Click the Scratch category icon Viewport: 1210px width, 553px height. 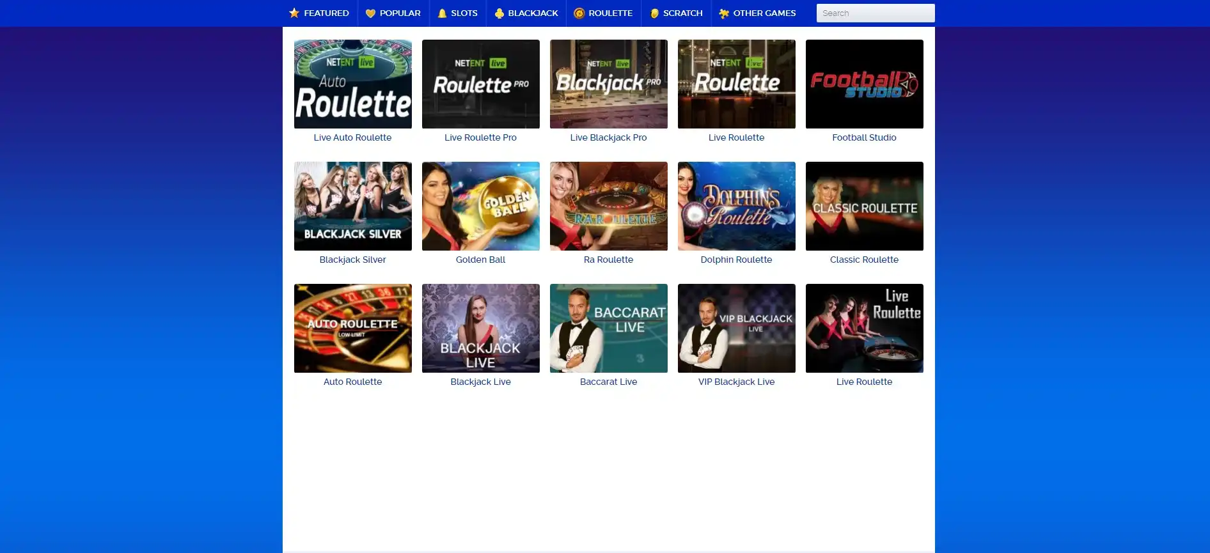click(x=654, y=13)
